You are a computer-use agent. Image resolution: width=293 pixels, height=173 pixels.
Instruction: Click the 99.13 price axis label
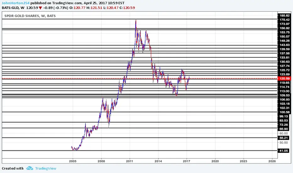point(284,116)
